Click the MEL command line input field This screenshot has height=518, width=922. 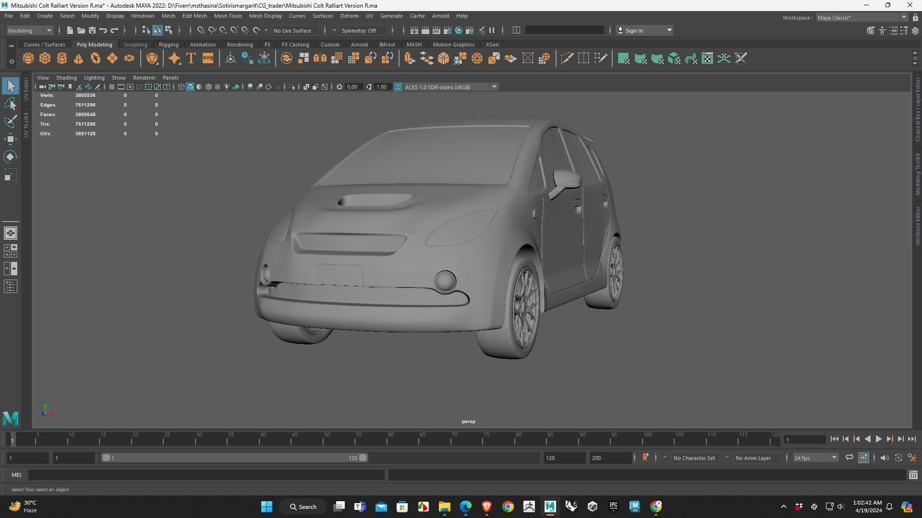click(x=206, y=474)
